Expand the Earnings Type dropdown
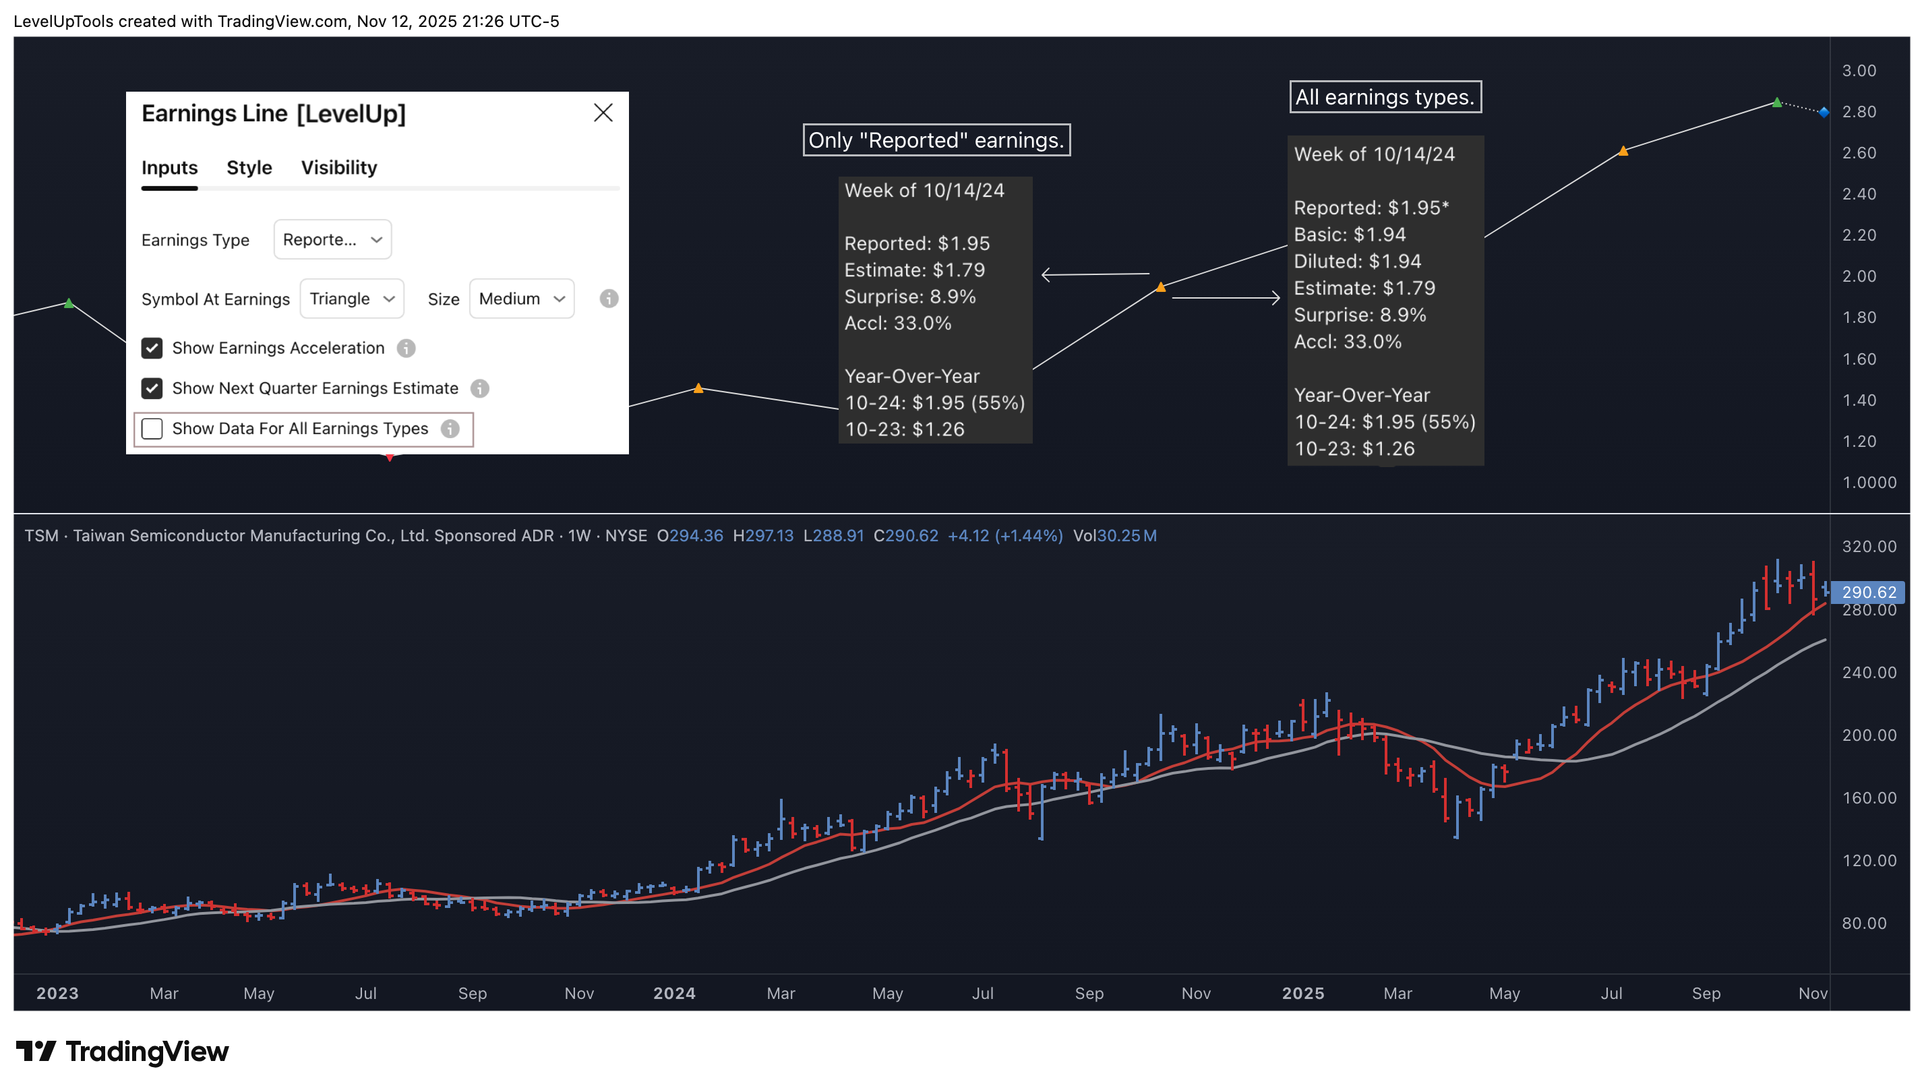Screen dimensions: 1924x1092 click(332, 239)
